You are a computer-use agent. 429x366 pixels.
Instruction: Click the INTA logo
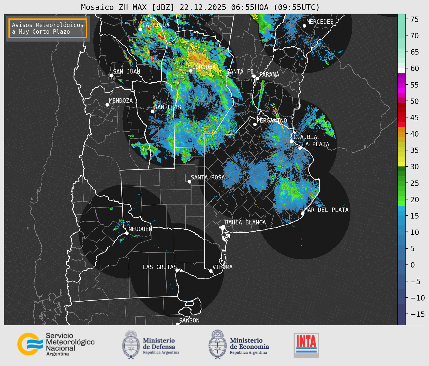[x=306, y=345]
